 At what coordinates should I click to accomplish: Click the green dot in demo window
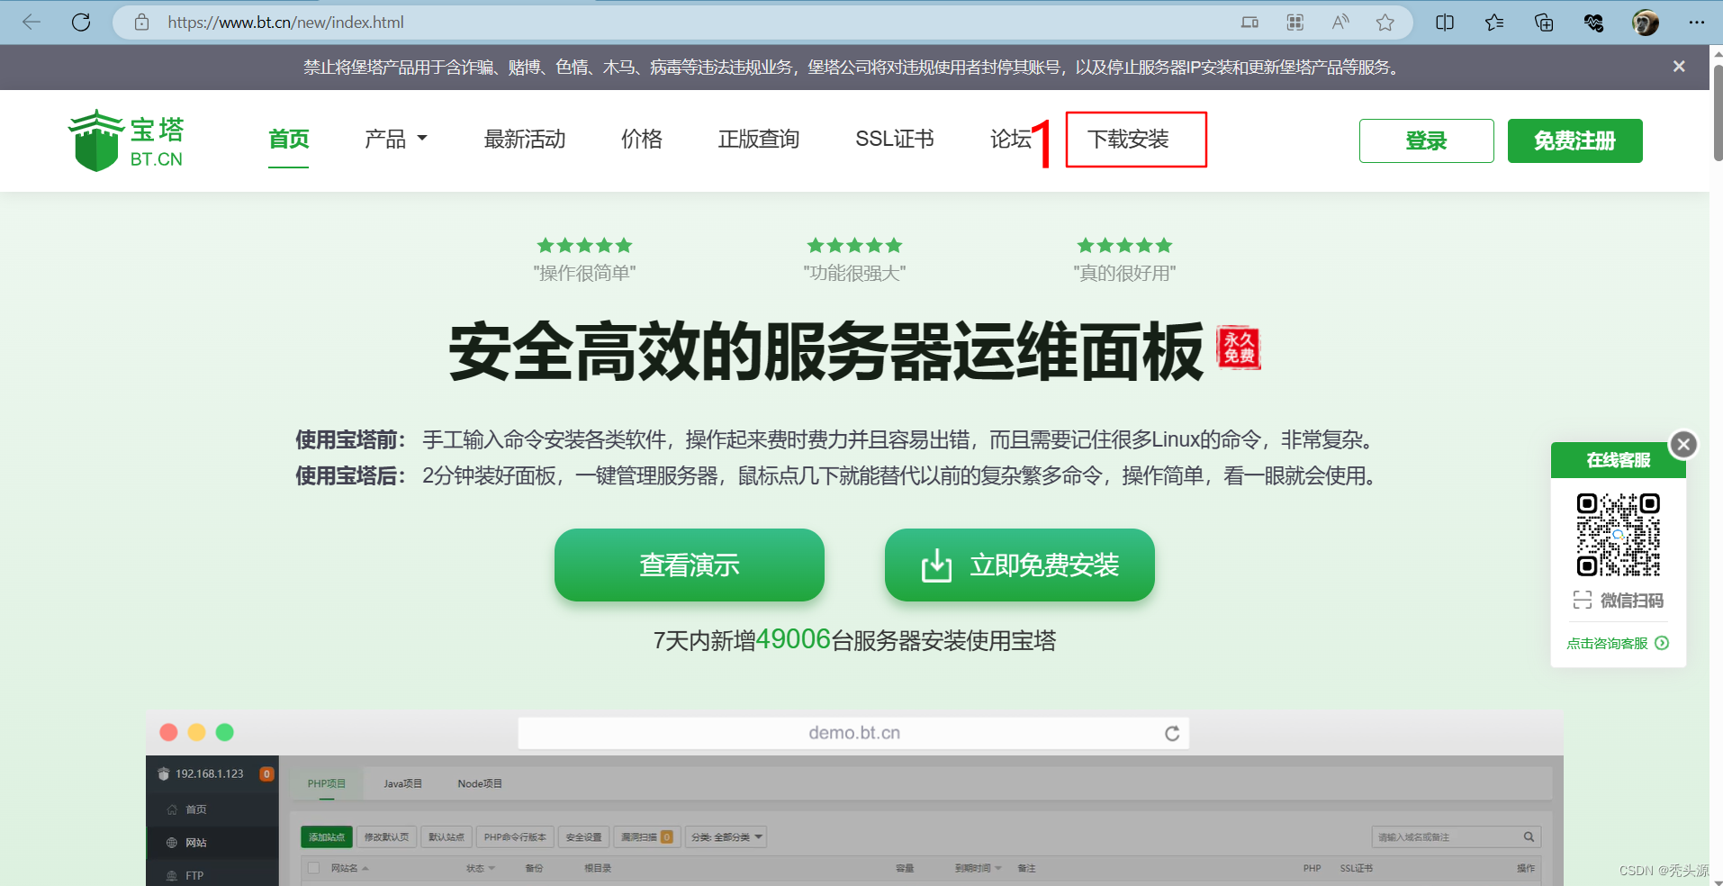[x=225, y=732]
